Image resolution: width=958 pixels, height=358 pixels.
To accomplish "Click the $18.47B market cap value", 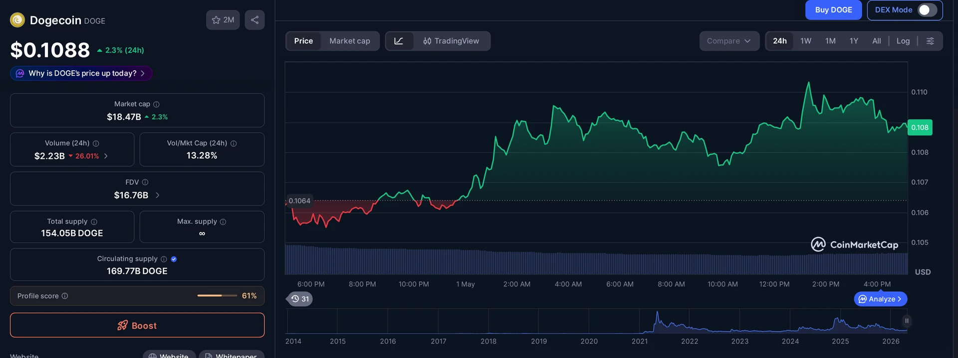I will point(124,117).
